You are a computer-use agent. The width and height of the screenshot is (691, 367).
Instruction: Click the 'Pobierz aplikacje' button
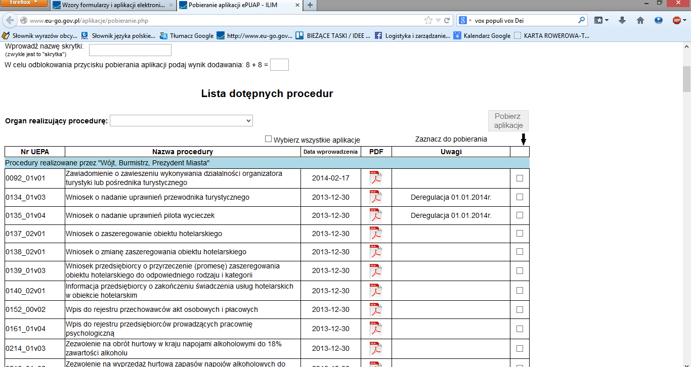[508, 121]
